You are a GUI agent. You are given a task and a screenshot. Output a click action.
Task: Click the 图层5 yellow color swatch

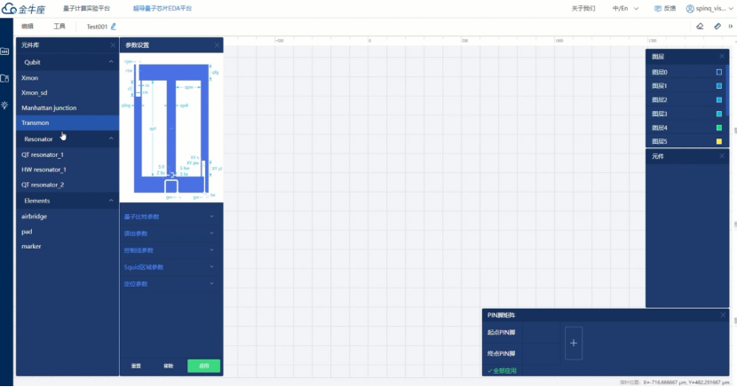coord(718,142)
